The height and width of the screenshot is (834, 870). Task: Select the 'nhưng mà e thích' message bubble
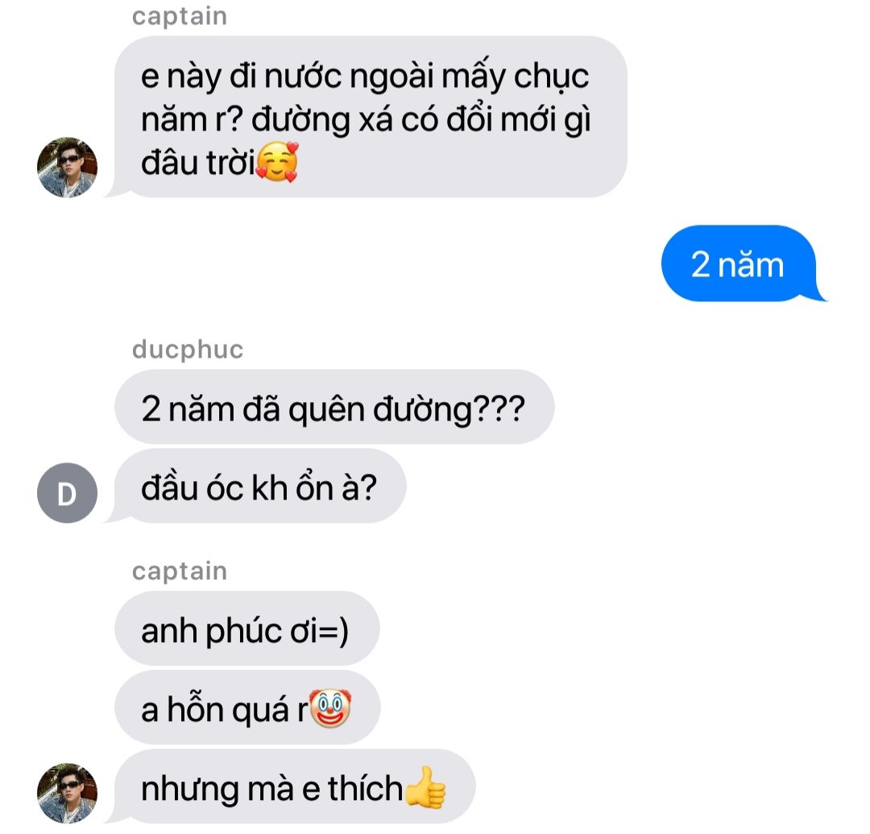(293, 786)
